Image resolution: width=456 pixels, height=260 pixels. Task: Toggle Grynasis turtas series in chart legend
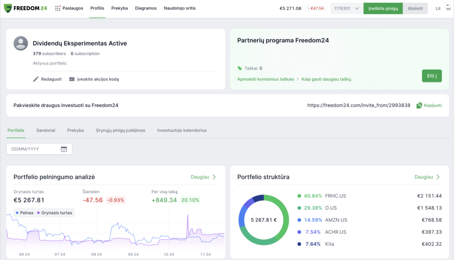point(54,213)
